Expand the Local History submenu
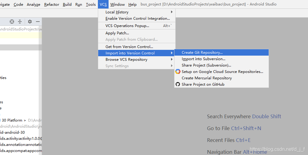308x155 pixels. pos(137,12)
